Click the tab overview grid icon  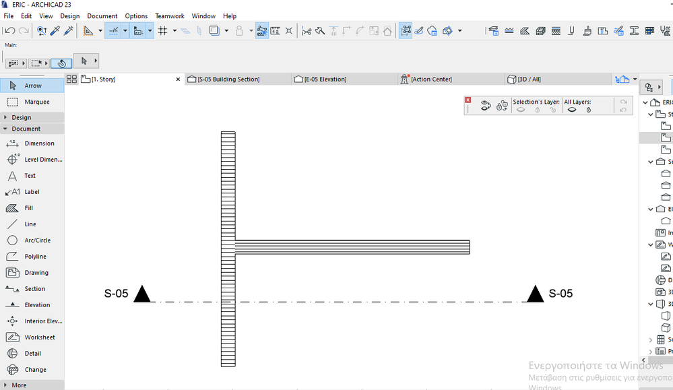pyautogui.click(x=71, y=79)
